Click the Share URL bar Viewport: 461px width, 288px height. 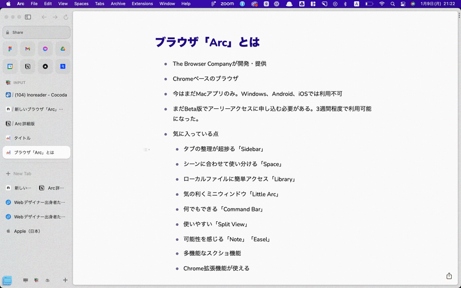[x=36, y=32]
